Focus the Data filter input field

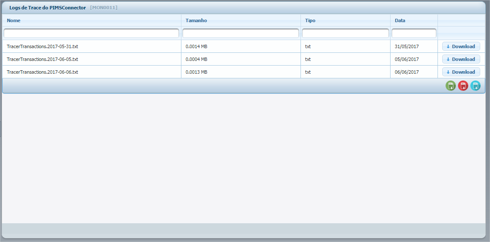tap(414, 33)
